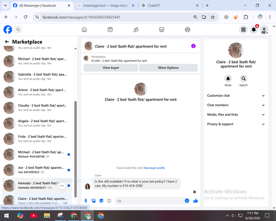This screenshot has width=276, height=221.
Task: Open the Facebook menu grid icon
Action: click(243, 29)
